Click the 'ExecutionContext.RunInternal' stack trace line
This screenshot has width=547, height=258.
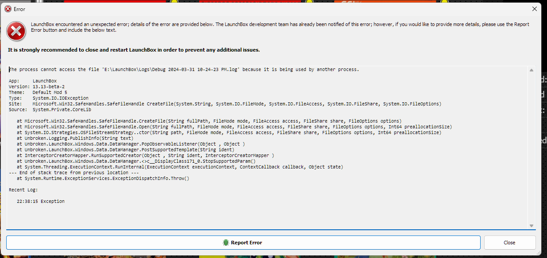[x=180, y=167]
